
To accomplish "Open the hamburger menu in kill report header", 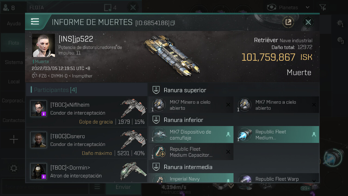I will [x=35, y=22].
